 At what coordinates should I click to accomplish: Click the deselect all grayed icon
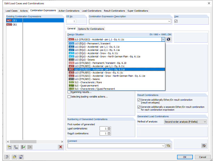(x=30, y=147)
